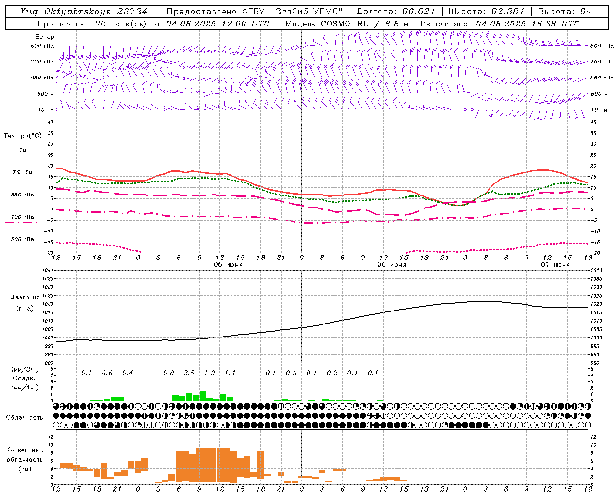Select the 0.8 precipitation total value
The height and width of the screenshot is (493, 616).
[168, 373]
